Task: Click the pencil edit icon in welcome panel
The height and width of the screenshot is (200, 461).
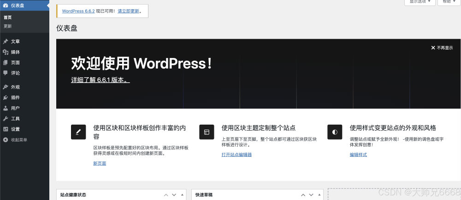Action: pyautogui.click(x=78, y=132)
